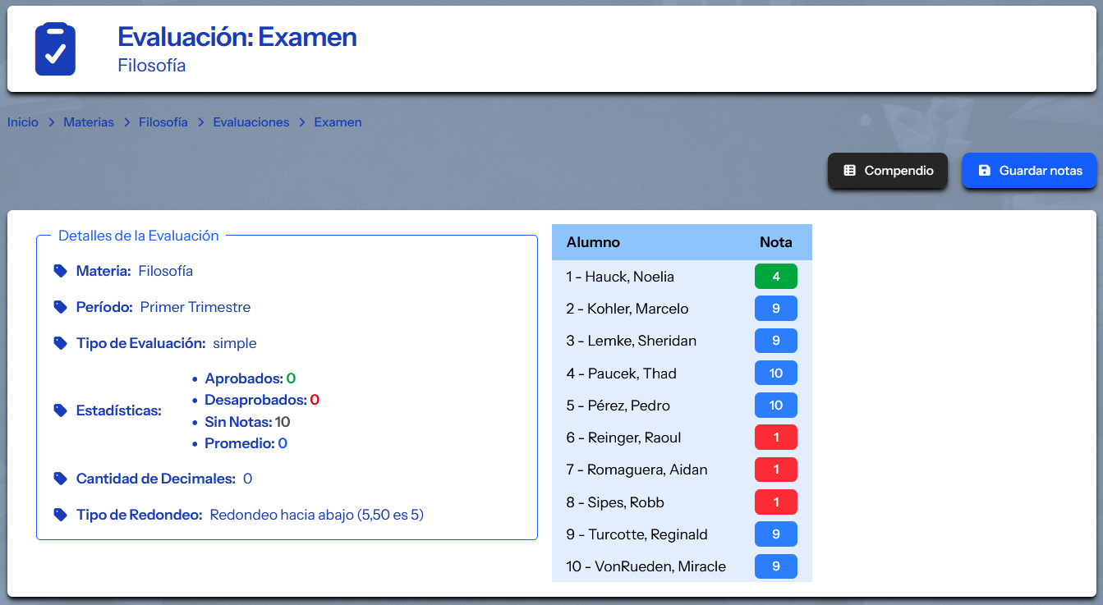
Task: Click the tag icon beside Tipo de Evaluación
Action: click(x=60, y=343)
